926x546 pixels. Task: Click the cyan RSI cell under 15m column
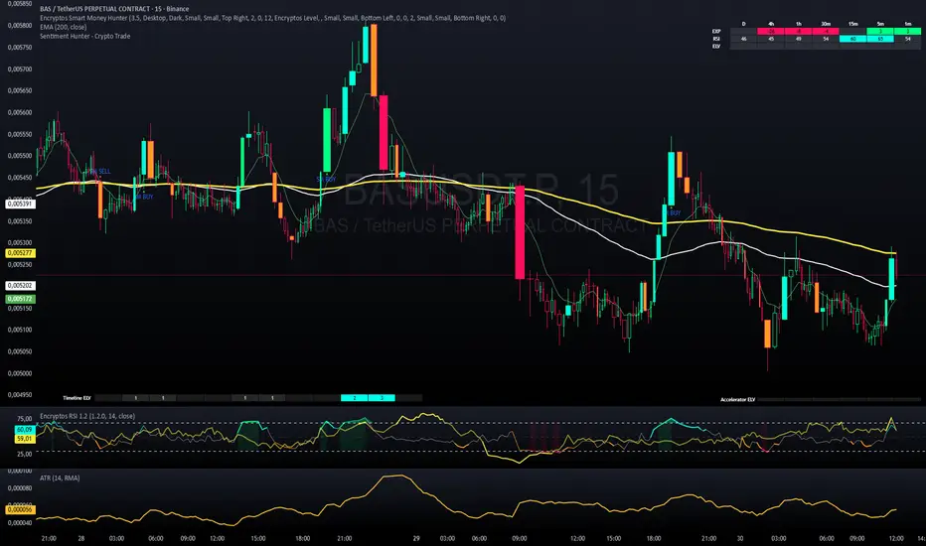[852, 39]
